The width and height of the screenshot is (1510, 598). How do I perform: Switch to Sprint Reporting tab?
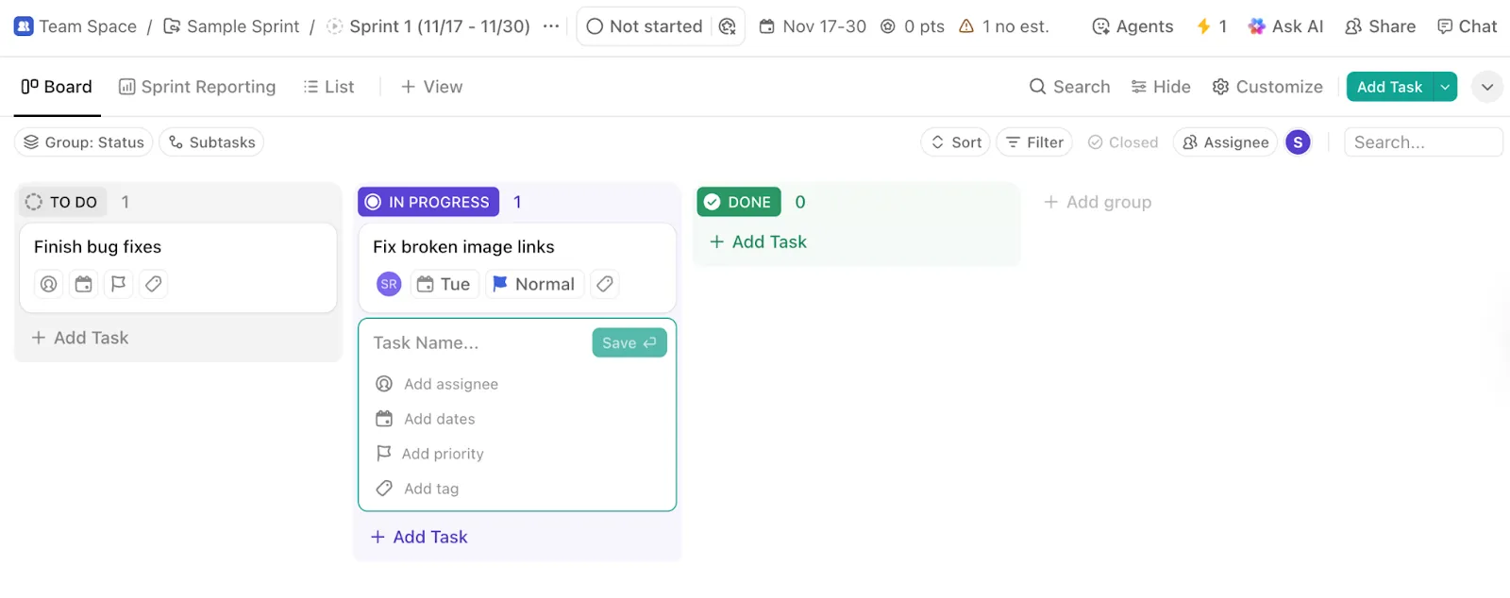click(x=197, y=87)
